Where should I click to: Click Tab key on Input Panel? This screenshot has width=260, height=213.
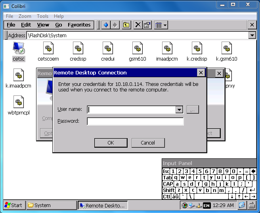[167, 177]
